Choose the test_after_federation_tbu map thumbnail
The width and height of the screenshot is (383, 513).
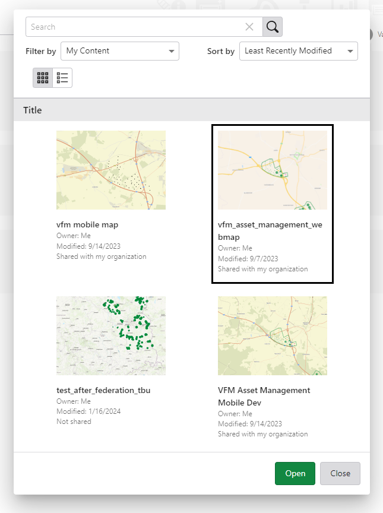pyautogui.click(x=111, y=335)
